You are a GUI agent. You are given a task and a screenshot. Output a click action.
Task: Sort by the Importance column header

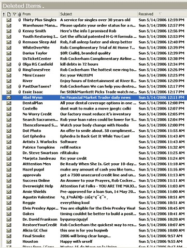coord(4,14)
